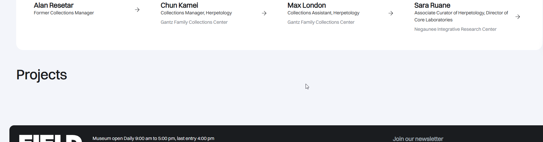This screenshot has width=543, height=142.
Task: Open the Max London name link
Action: (306, 5)
